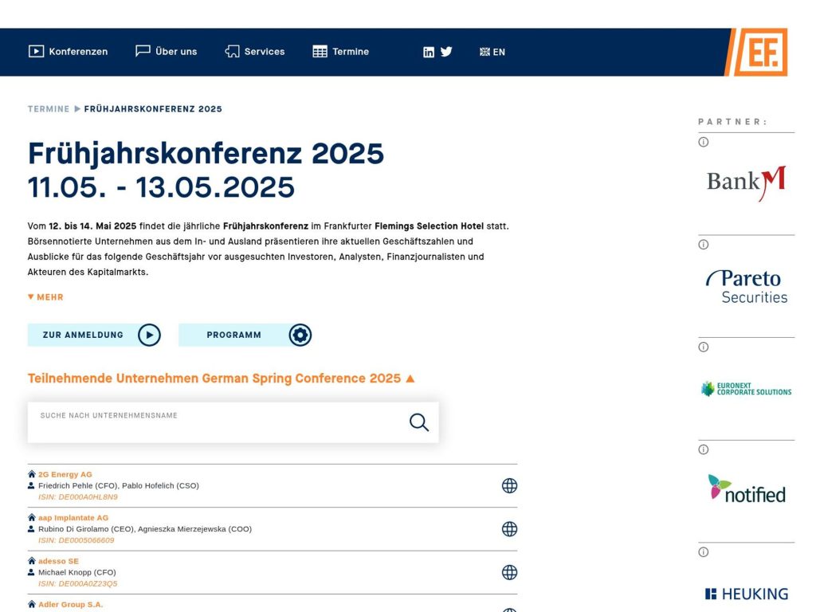Click the Twitter icon in the top bar

tap(446, 51)
